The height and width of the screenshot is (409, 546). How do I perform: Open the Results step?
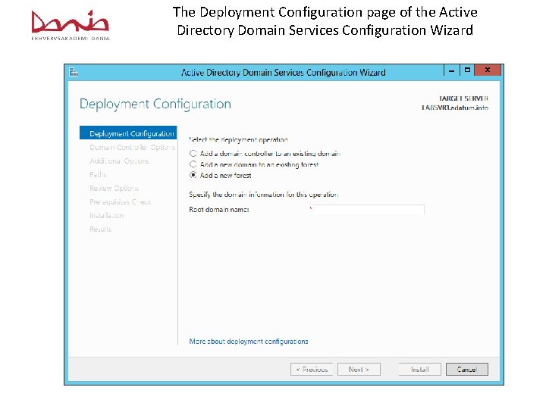(100, 229)
